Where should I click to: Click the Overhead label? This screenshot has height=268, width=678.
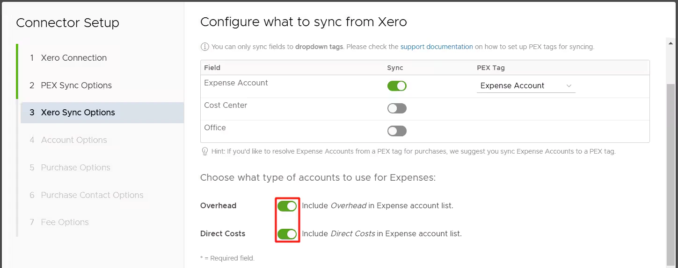[x=218, y=205]
